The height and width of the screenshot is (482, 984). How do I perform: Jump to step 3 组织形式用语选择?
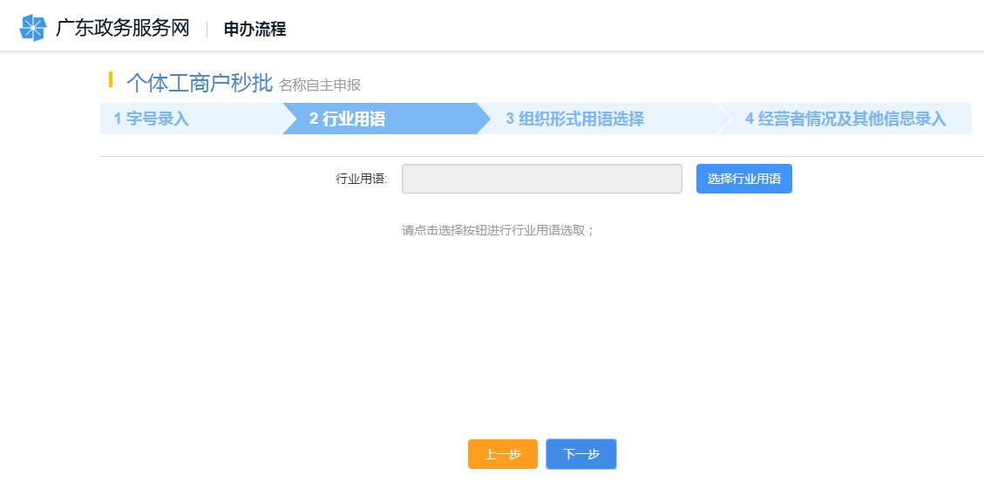tap(574, 119)
